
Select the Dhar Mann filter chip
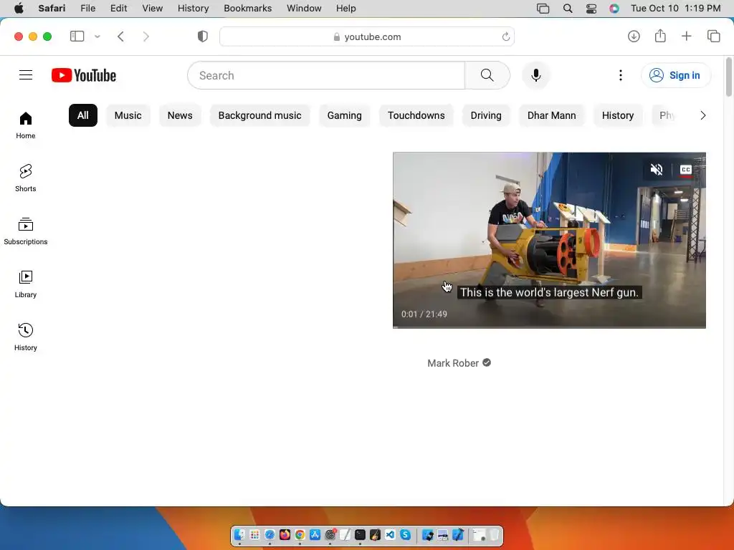coord(551,115)
